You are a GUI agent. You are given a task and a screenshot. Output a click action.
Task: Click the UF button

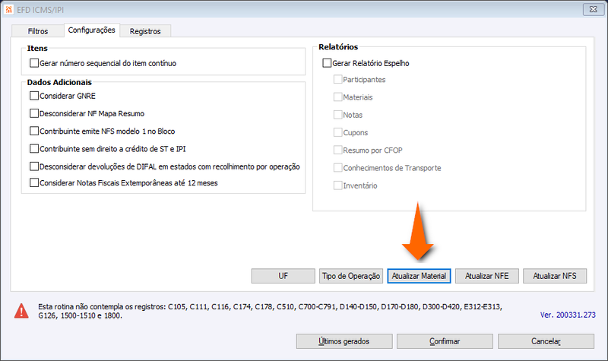tap(283, 276)
